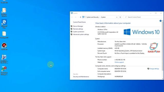Click in the Search Control Panel field
164x92 pixels.
pyautogui.click(x=143, y=17)
